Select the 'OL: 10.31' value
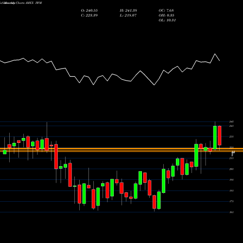 [x=167, y=20]
